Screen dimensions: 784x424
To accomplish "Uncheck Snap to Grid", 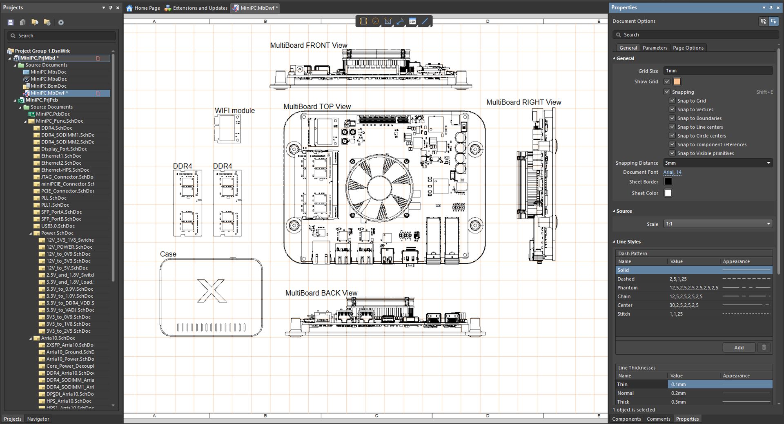I will click(x=672, y=101).
